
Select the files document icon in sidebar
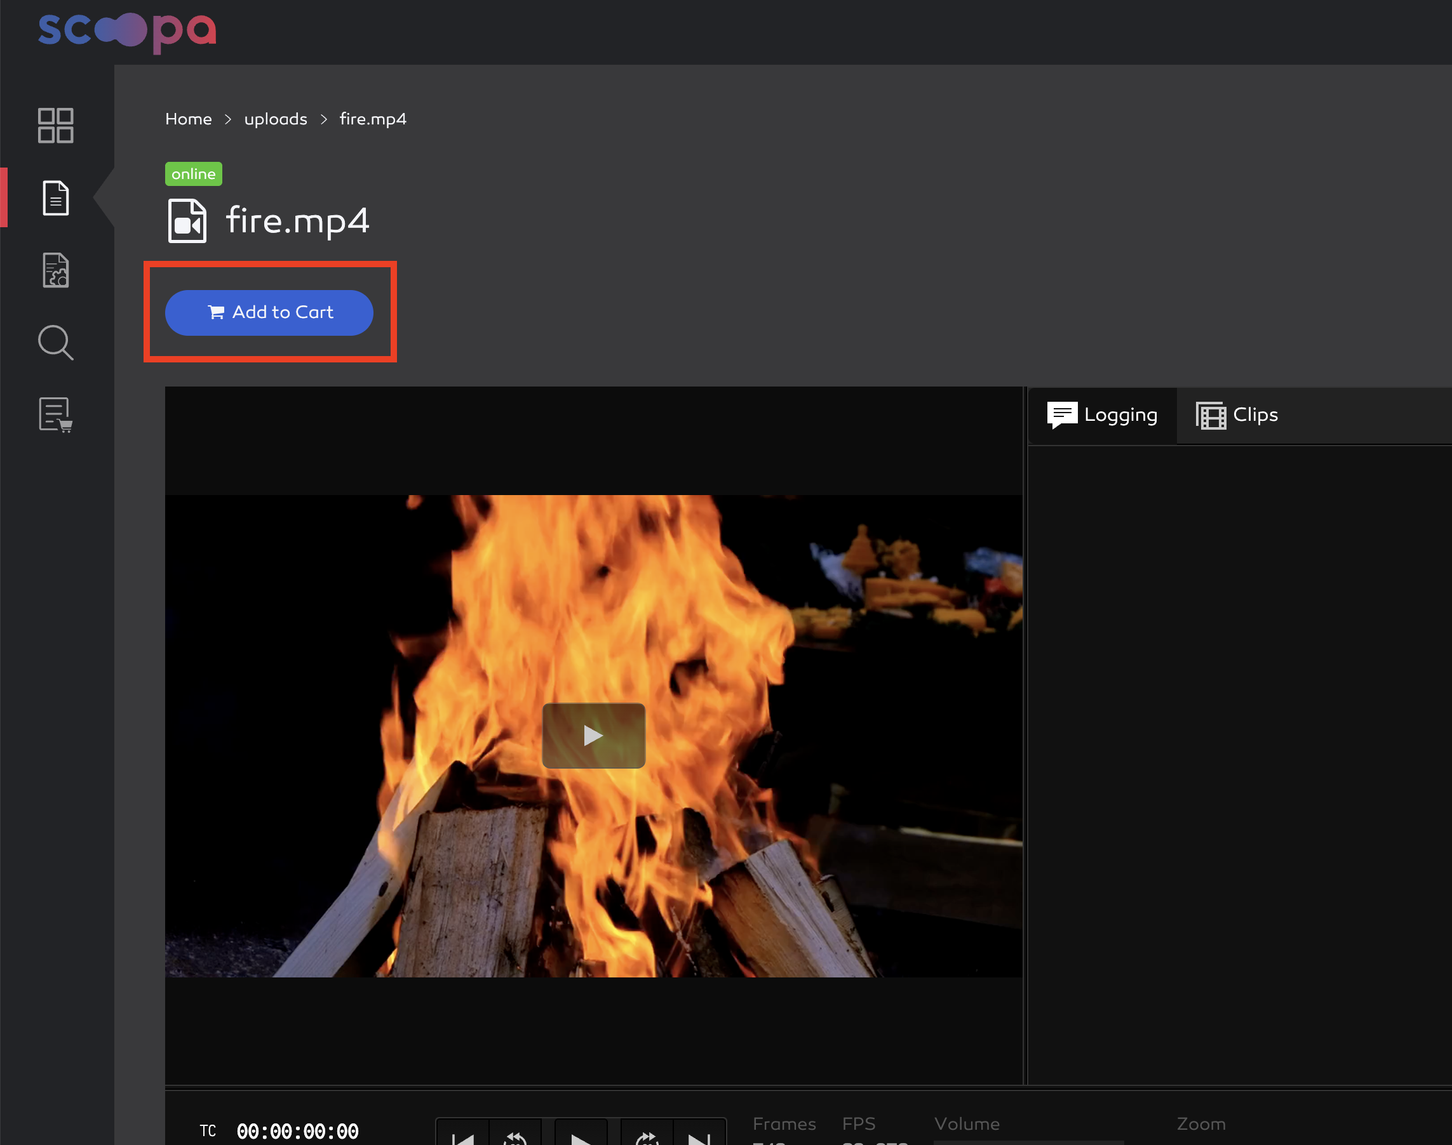pos(56,198)
